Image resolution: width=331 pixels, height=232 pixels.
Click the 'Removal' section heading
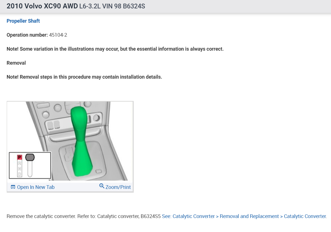pos(16,63)
